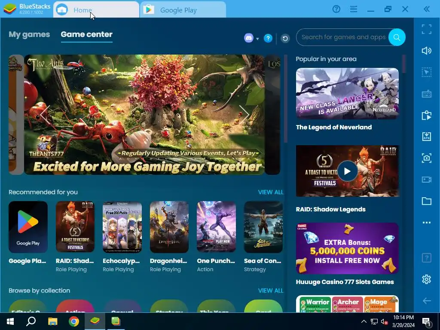The height and width of the screenshot is (330, 440).
Task: Show the previous banner with the left arrow
Action: 45,114
